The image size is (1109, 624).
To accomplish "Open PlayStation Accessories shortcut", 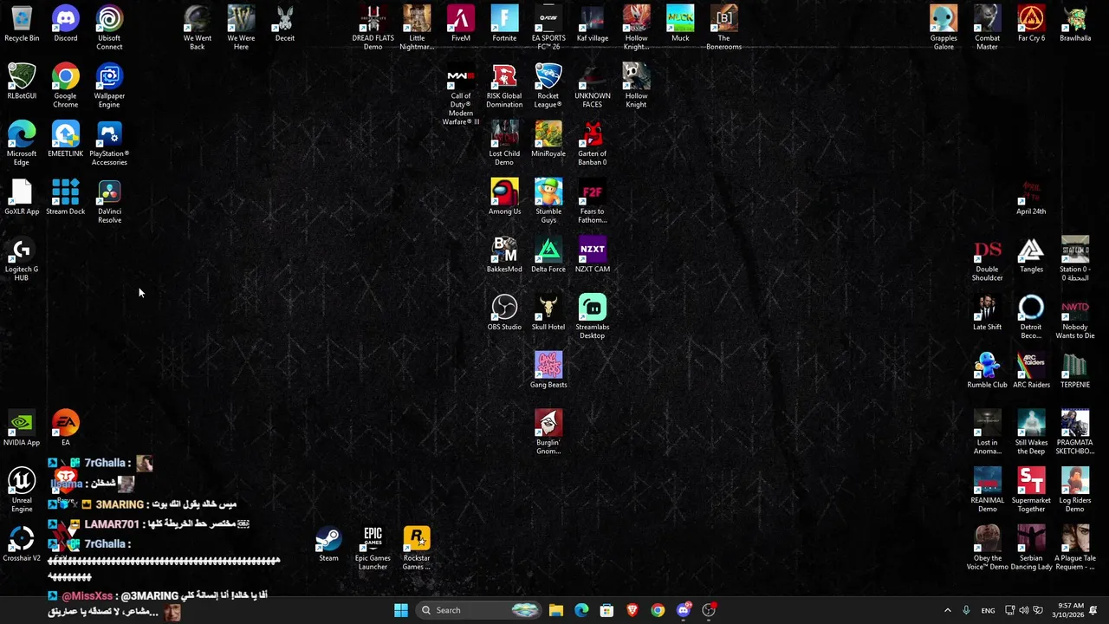I will (109, 144).
